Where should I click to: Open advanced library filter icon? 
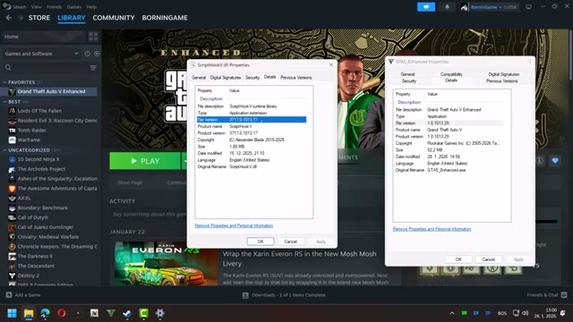93,68
